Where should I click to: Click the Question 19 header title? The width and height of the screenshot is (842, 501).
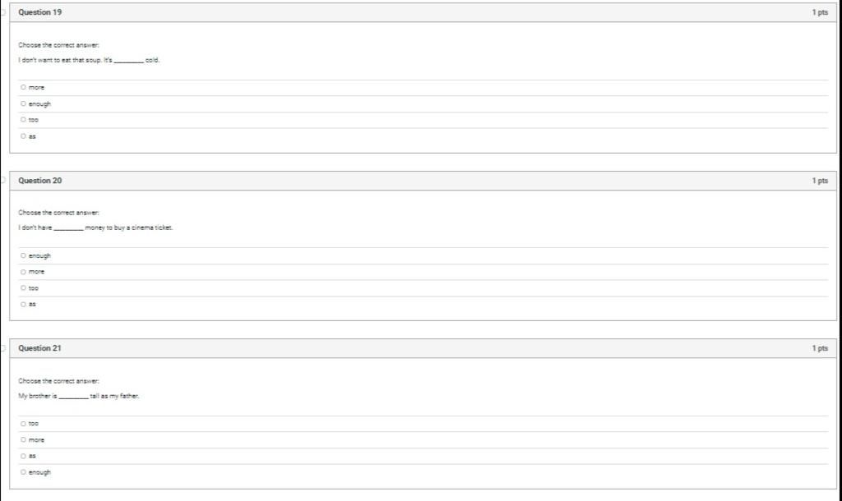[x=39, y=12]
